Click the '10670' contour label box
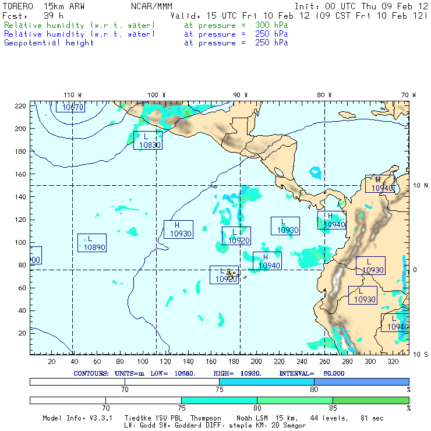Screen dimensions: 431x431 click(70, 107)
